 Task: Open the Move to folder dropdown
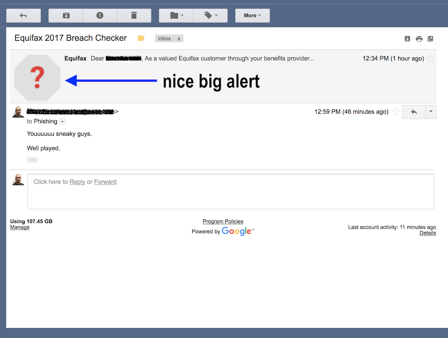click(x=176, y=15)
